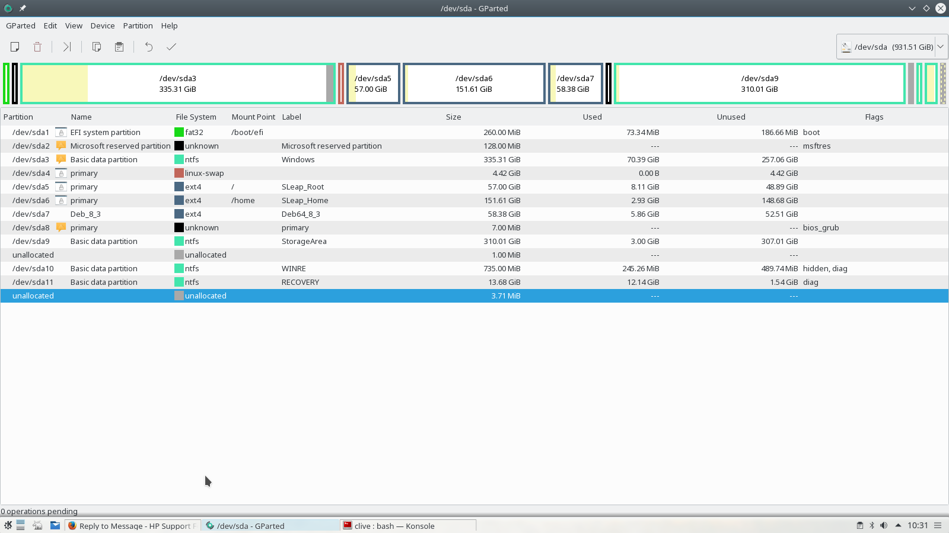Click the lock icon on /dev/sda6 row
The image size is (949, 533).
60,200
